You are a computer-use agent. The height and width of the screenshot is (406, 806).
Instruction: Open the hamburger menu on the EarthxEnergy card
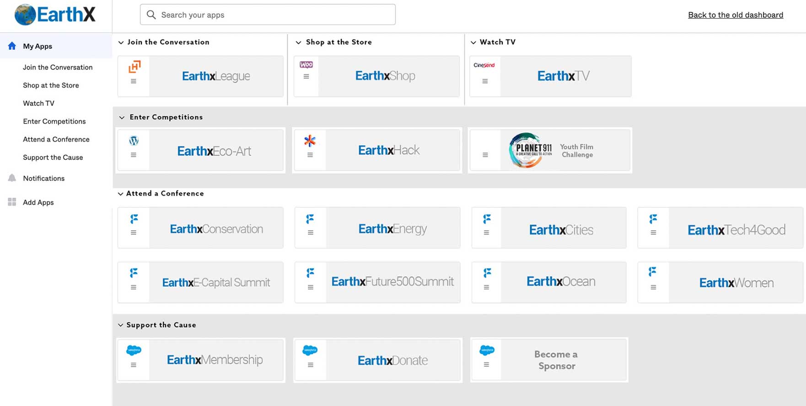tap(311, 232)
